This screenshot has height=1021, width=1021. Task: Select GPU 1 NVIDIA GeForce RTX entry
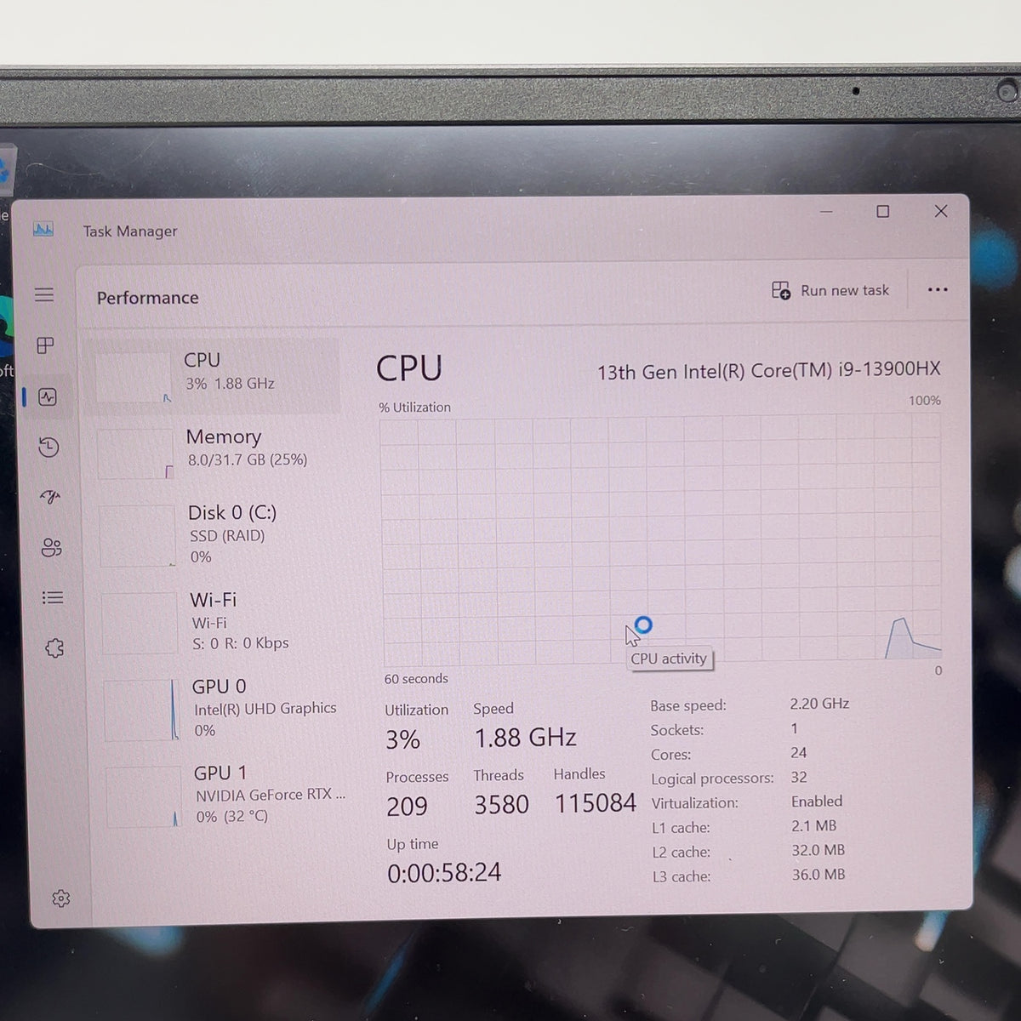pyautogui.click(x=224, y=795)
